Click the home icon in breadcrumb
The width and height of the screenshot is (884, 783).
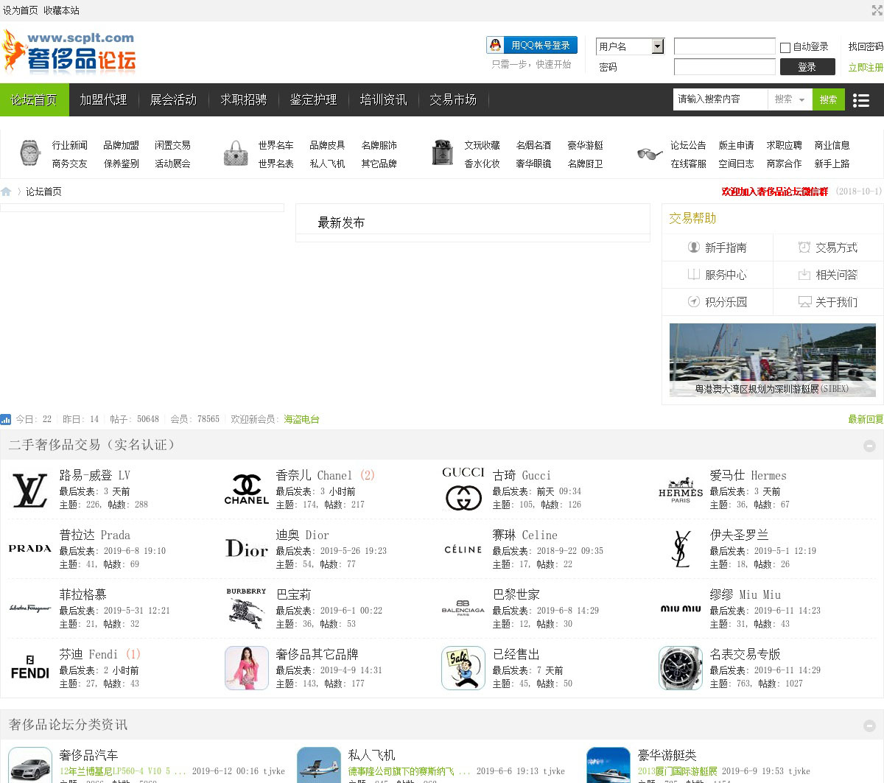(7, 192)
